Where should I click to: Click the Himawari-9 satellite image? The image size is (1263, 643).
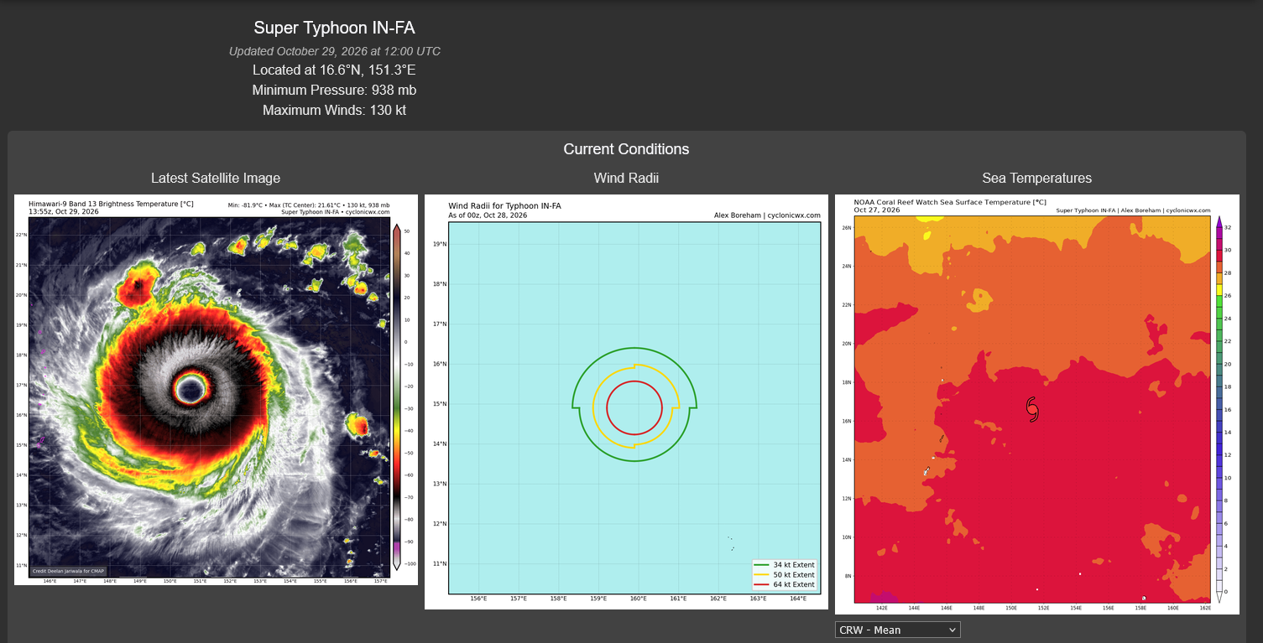tap(216, 390)
